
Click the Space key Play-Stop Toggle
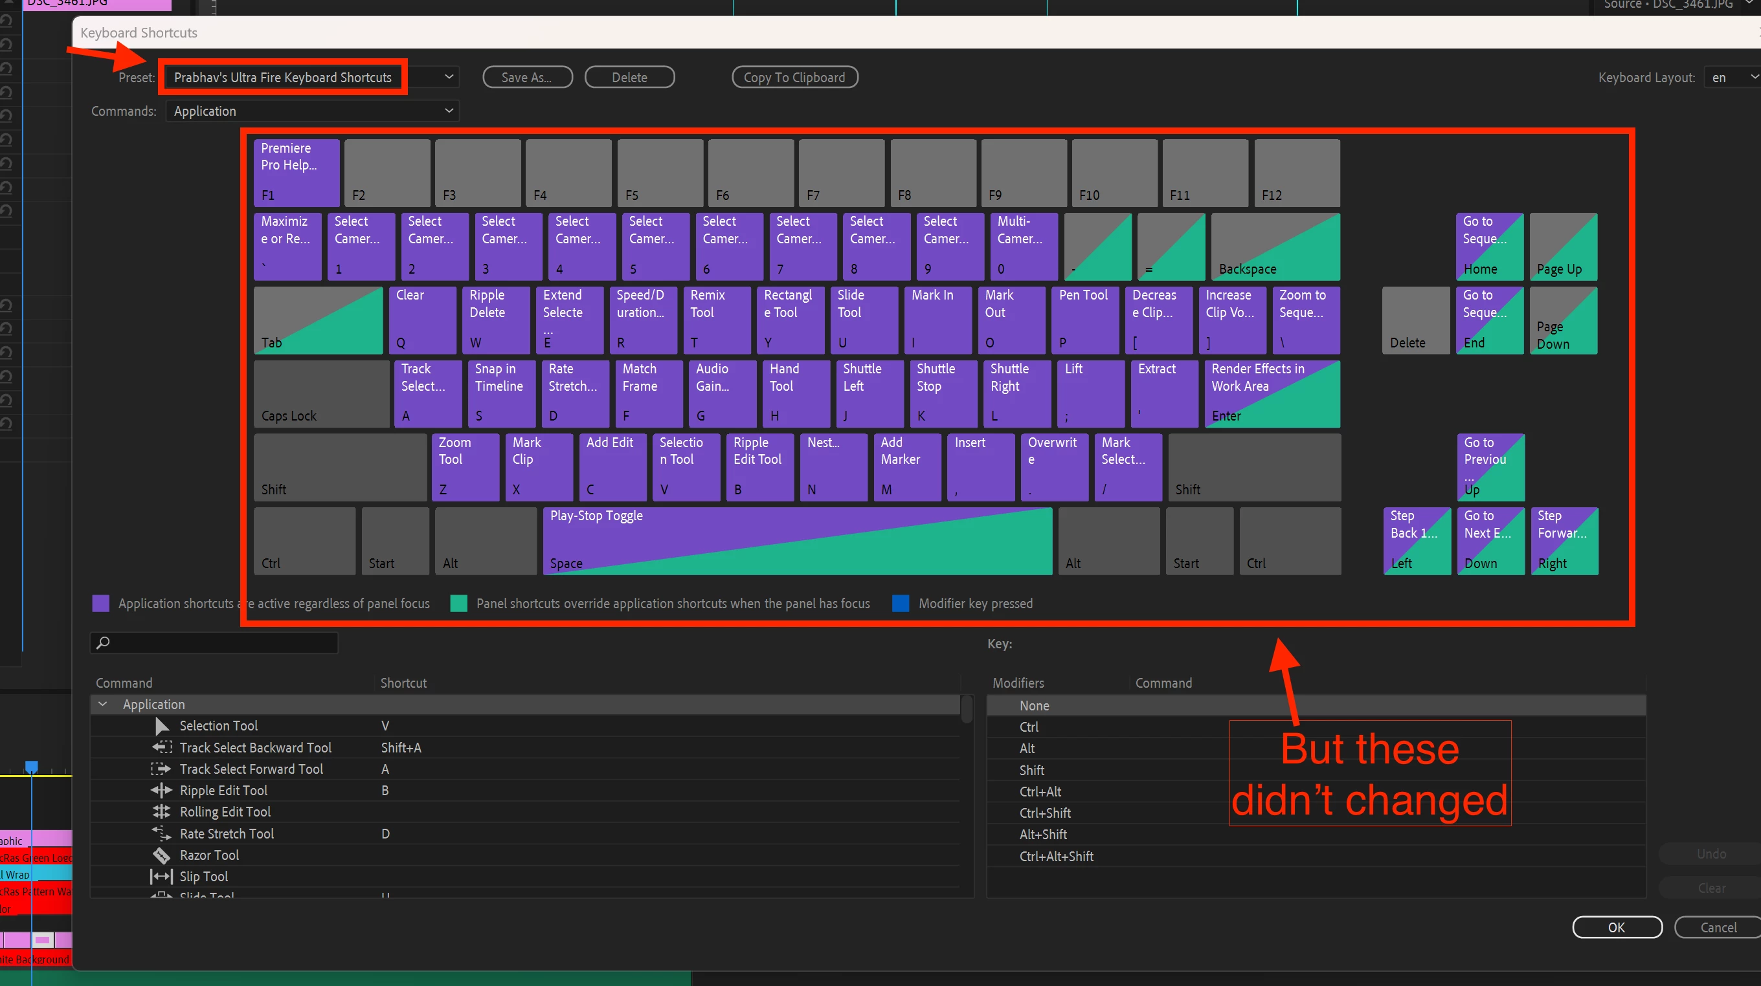(x=796, y=540)
